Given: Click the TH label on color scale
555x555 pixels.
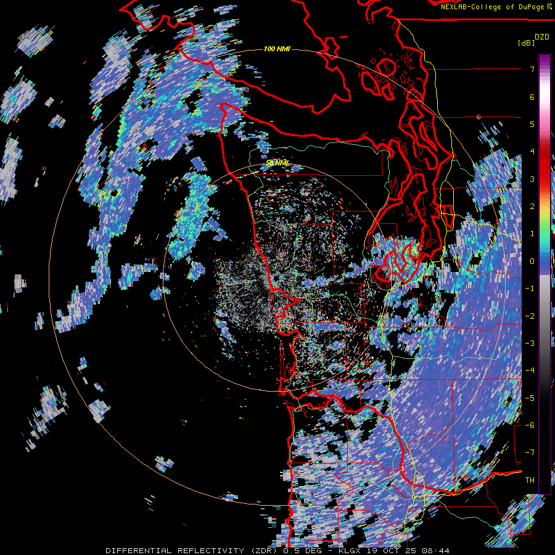Looking at the screenshot, I should [x=530, y=480].
